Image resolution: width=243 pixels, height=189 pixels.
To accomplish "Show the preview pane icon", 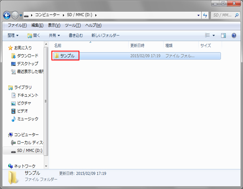I will tap(223, 35).
